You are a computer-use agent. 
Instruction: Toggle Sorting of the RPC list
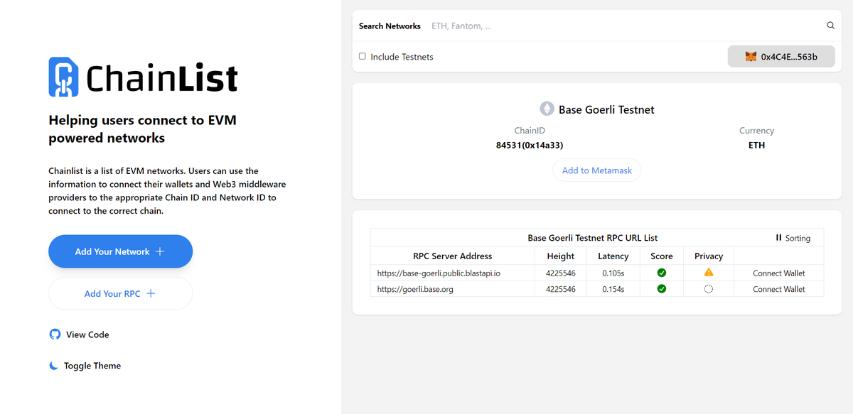coord(793,238)
